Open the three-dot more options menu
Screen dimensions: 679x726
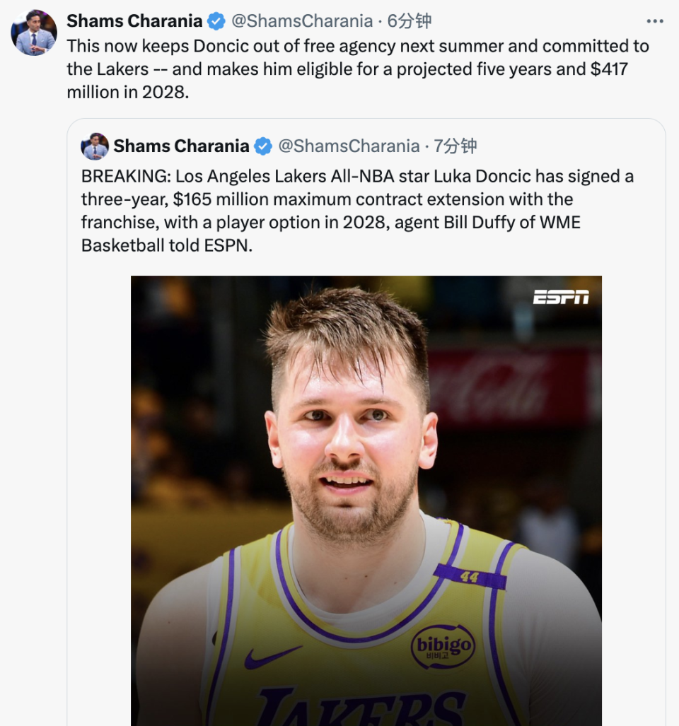tap(654, 21)
